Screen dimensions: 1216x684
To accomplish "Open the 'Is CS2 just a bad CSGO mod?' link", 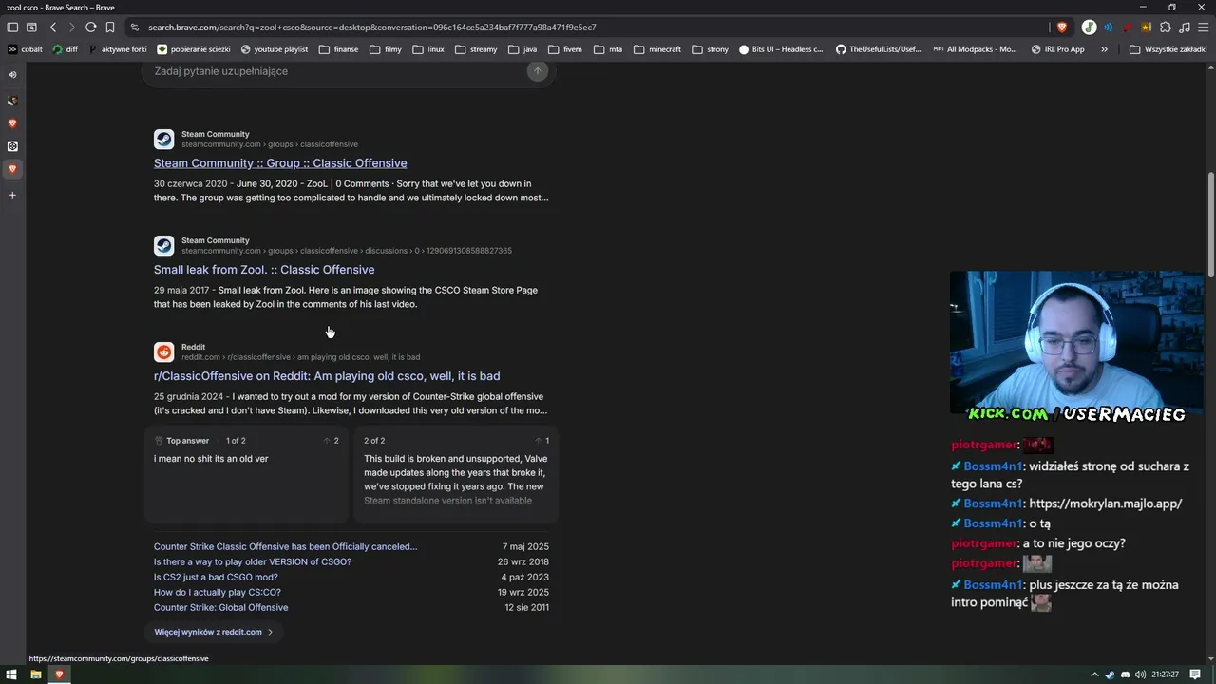I will point(216,578).
